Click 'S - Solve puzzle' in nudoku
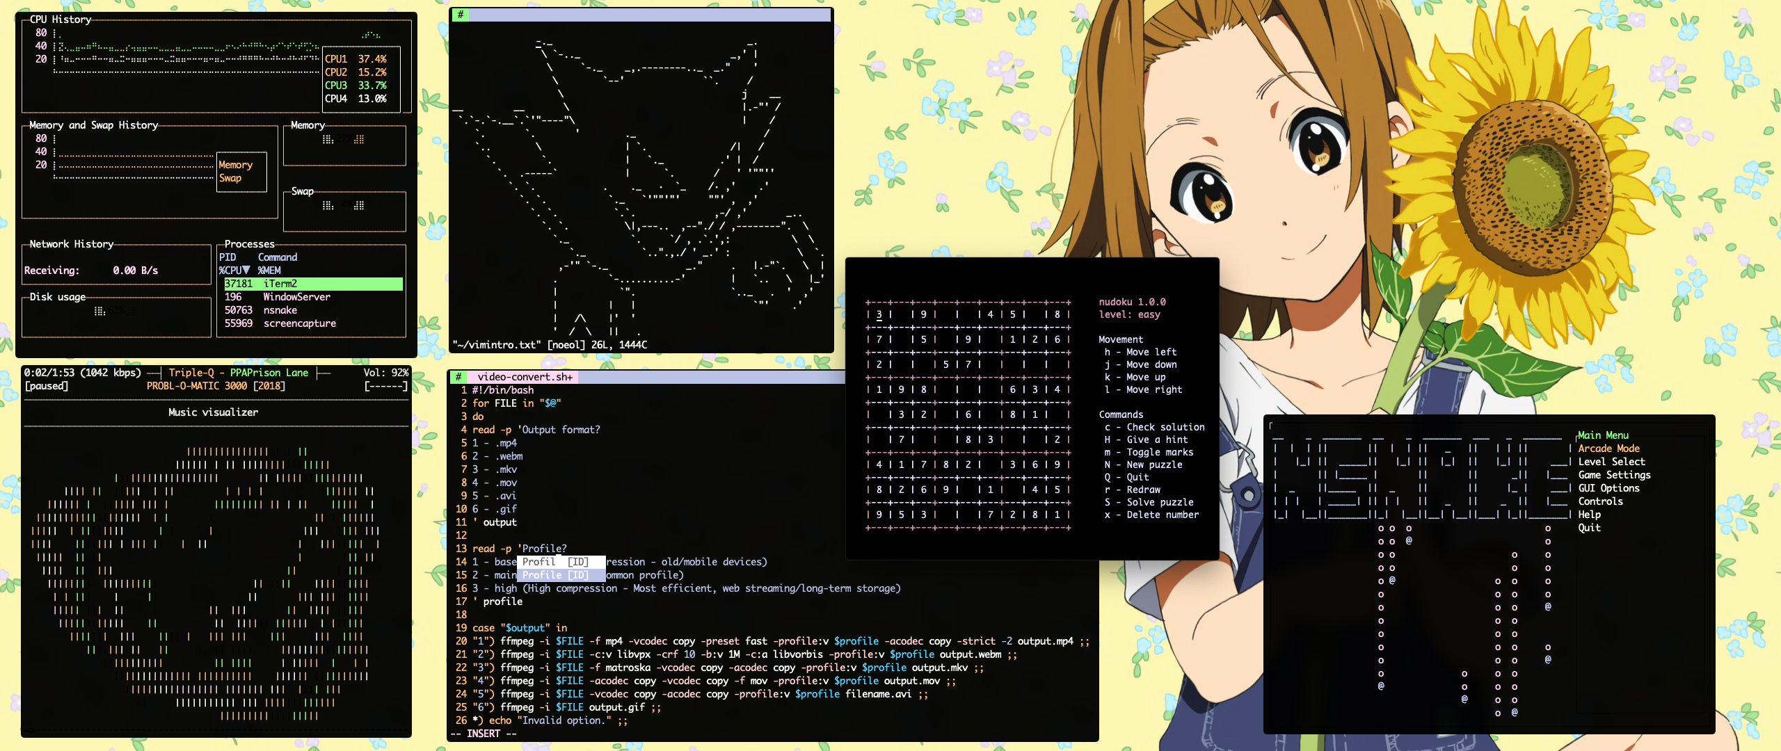The width and height of the screenshot is (1781, 751). [1149, 502]
